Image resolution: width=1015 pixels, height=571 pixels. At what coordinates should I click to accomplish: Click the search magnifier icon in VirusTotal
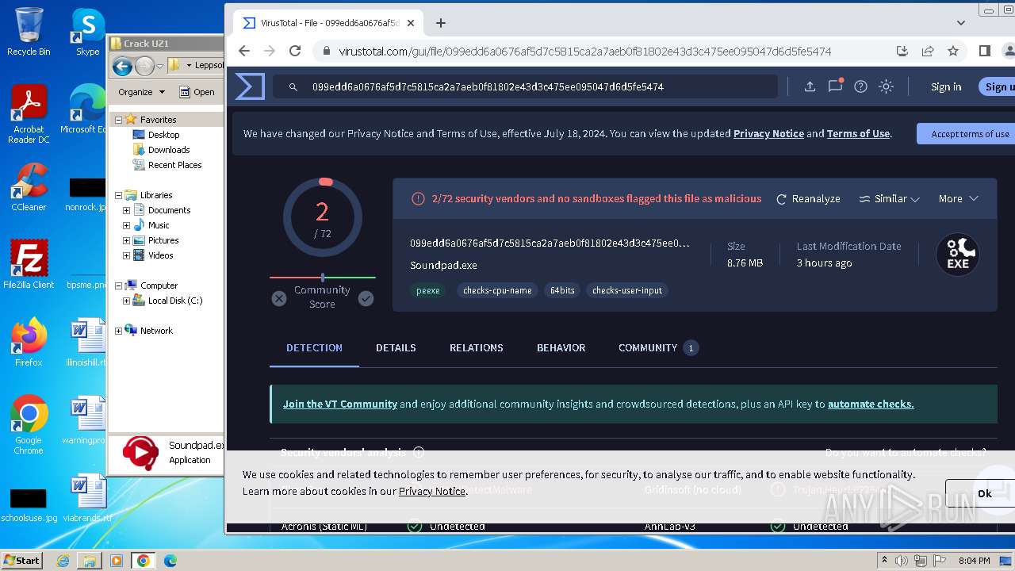[x=293, y=87]
